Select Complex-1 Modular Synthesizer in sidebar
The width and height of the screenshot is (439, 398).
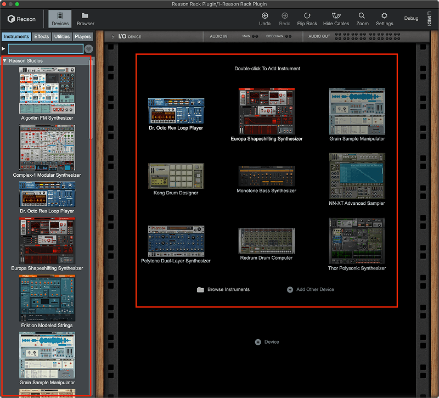(x=47, y=148)
